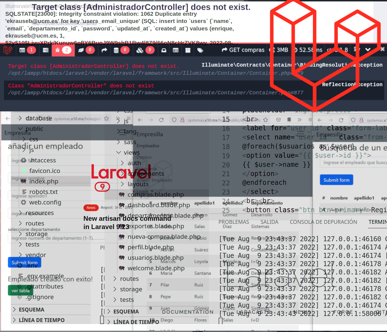The height and width of the screenshot is (332, 387).
Task: Expand the lang folder
Action: (119, 131)
